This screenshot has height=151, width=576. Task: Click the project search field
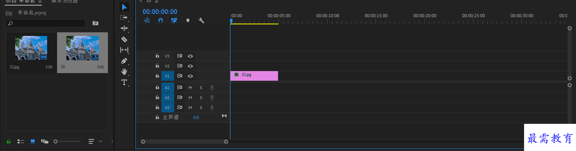click(46, 24)
